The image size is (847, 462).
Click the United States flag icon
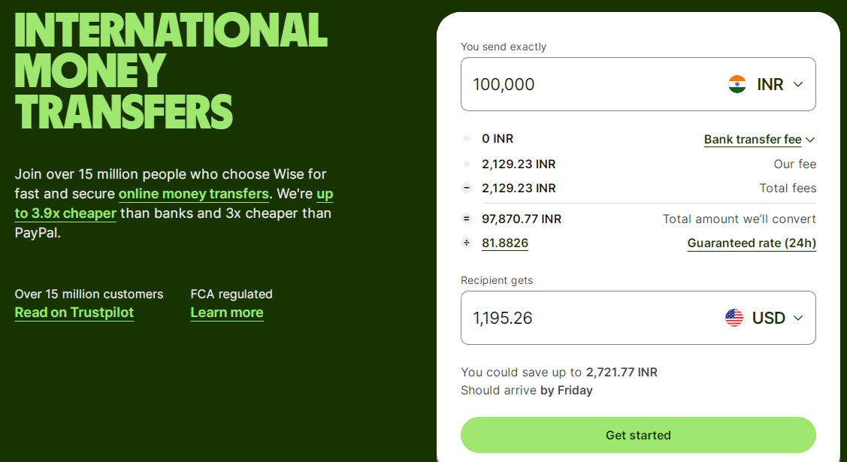click(x=734, y=318)
